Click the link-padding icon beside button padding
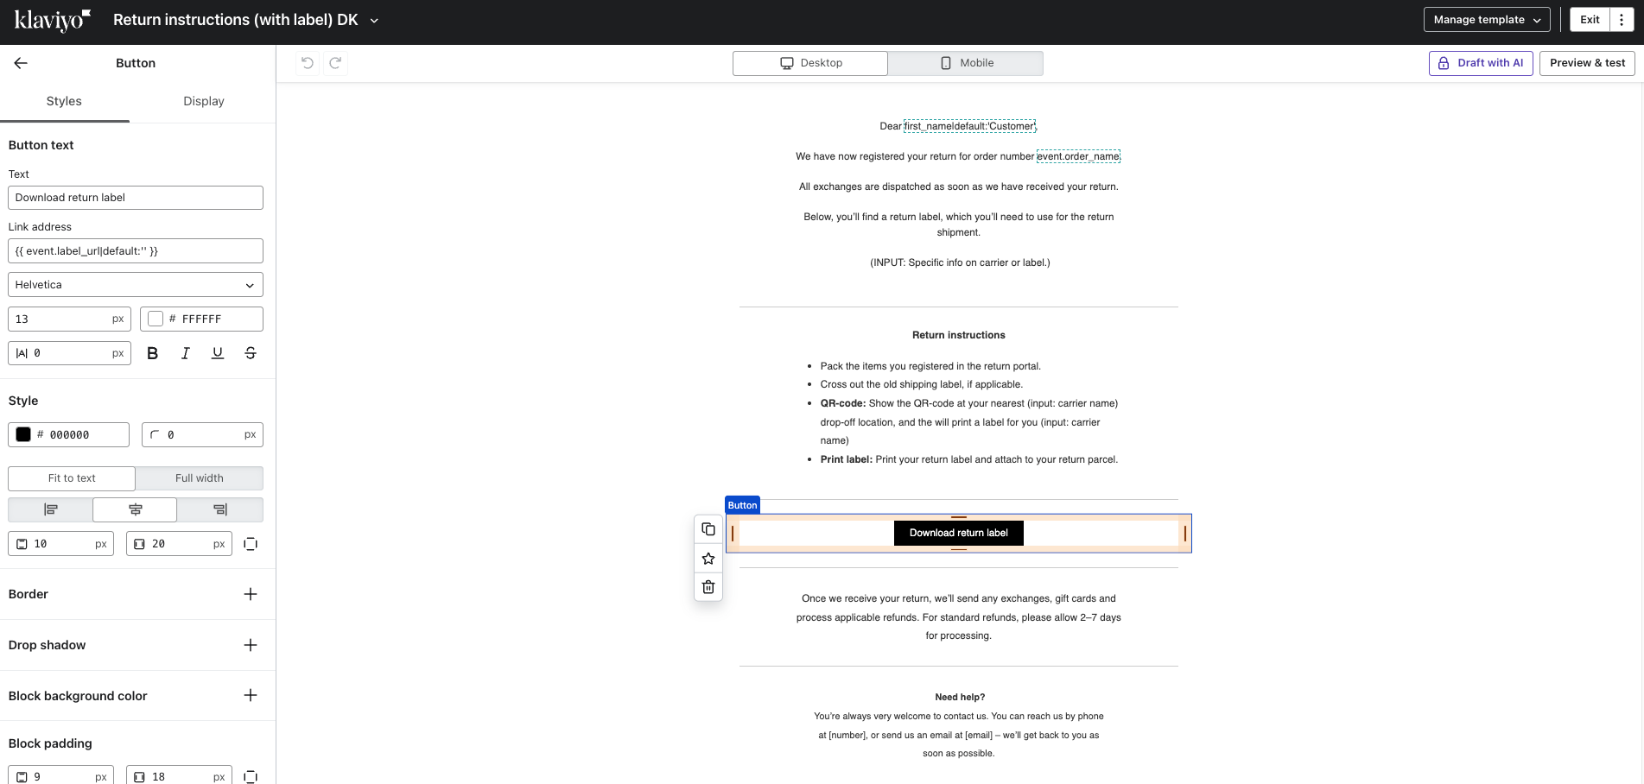 click(x=251, y=544)
